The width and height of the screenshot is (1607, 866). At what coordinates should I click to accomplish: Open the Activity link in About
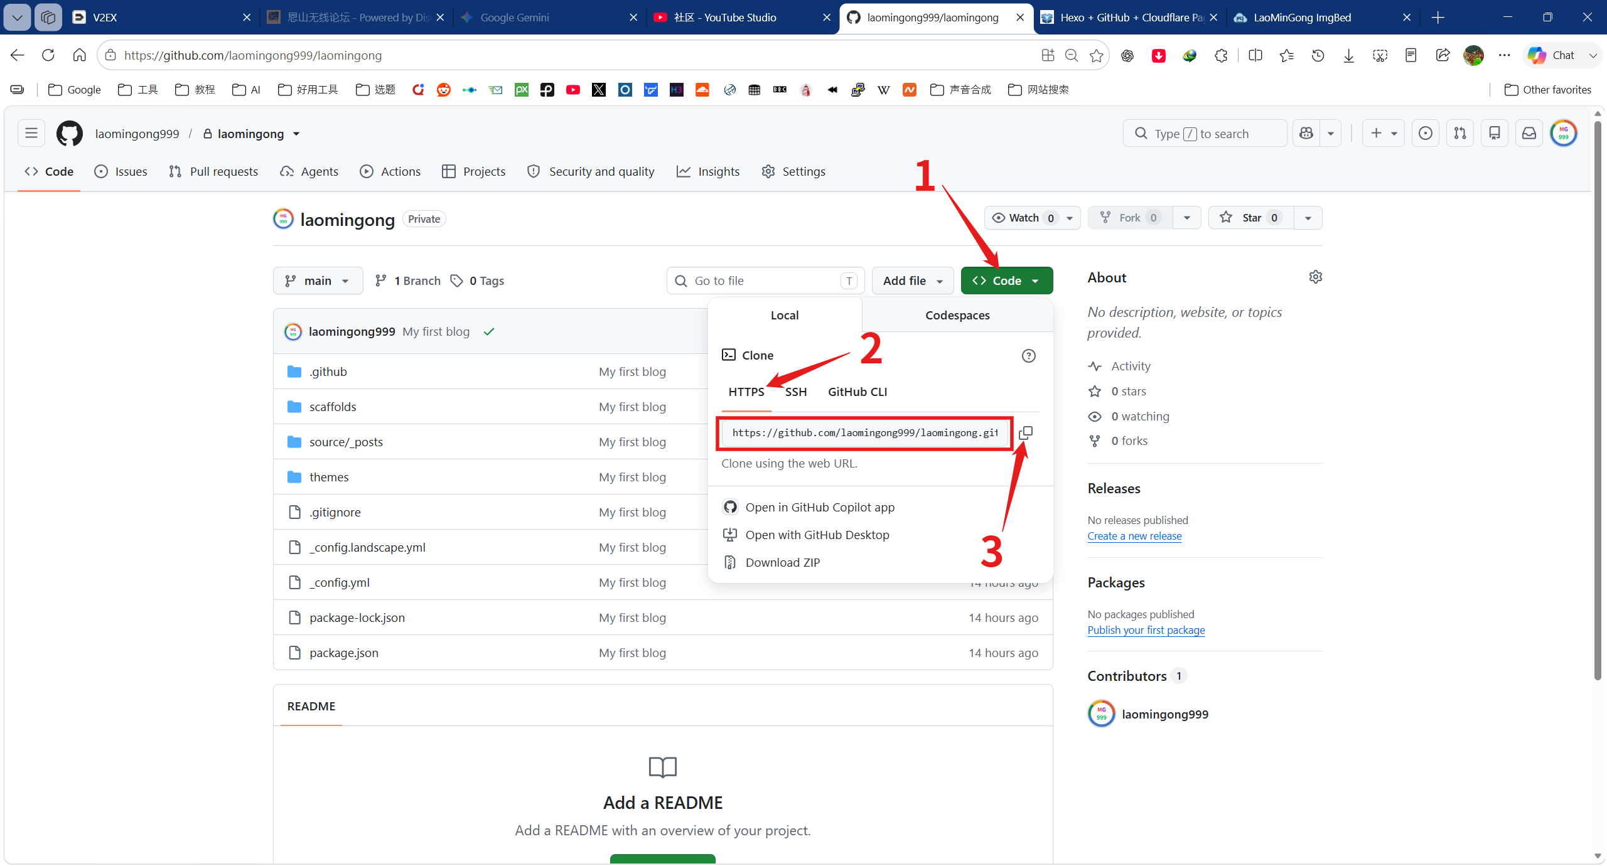pyautogui.click(x=1130, y=366)
